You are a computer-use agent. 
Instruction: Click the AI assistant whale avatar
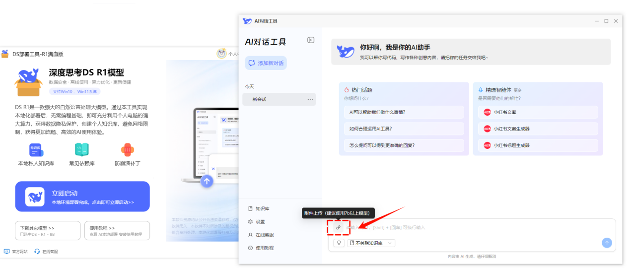346,51
